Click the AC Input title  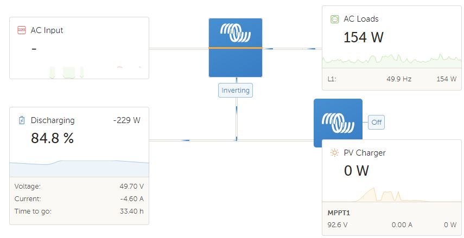47,30
